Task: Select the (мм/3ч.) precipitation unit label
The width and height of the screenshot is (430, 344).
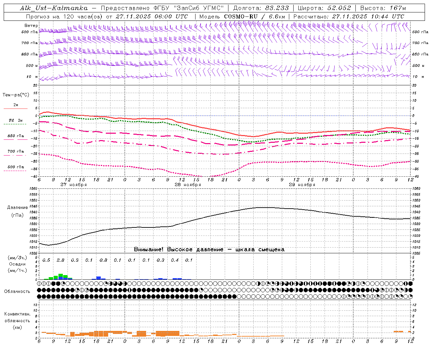Action: pos(17,258)
